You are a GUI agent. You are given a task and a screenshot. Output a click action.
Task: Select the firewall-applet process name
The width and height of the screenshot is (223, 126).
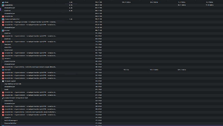(10, 81)
